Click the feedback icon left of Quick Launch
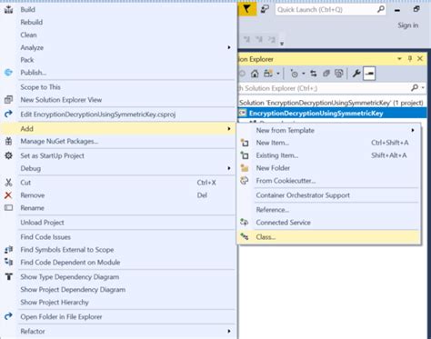The width and height of the screenshot is (431, 339). tap(265, 9)
